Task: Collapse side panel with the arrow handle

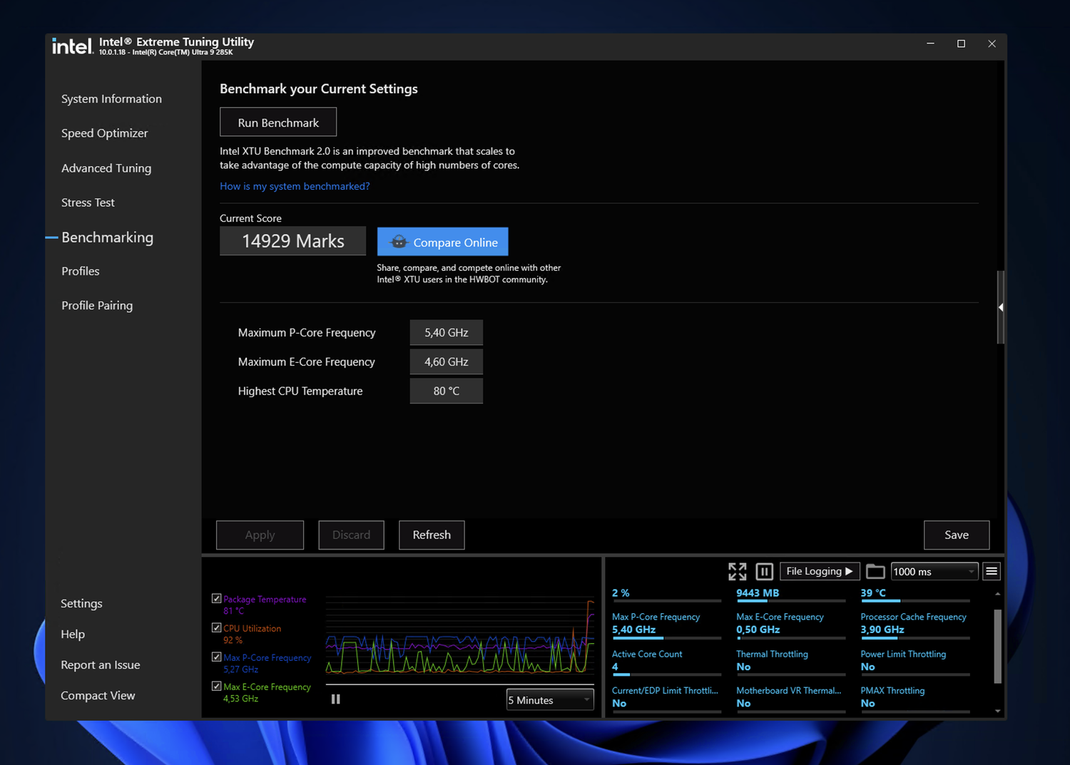Action: (x=1001, y=307)
